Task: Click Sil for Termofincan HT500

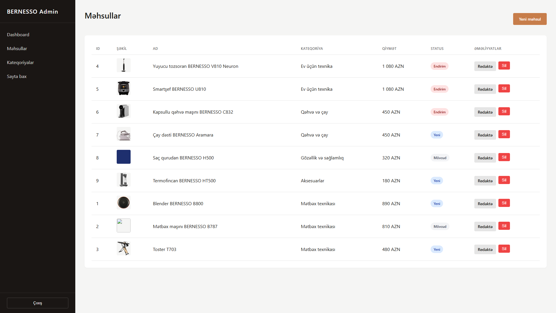Action: pyautogui.click(x=504, y=180)
